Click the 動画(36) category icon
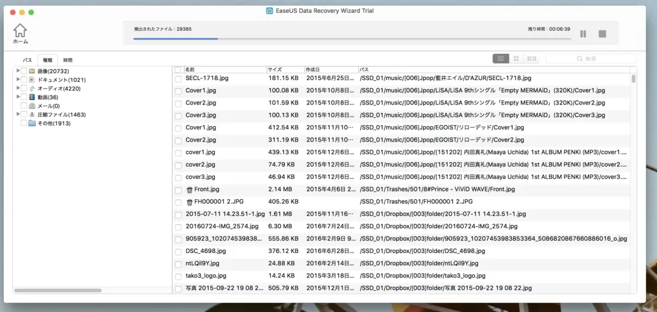This screenshot has height=312, width=657. [x=32, y=97]
